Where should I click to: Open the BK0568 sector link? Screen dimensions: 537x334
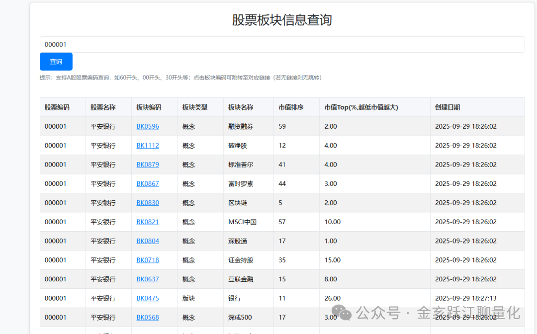[x=148, y=318]
